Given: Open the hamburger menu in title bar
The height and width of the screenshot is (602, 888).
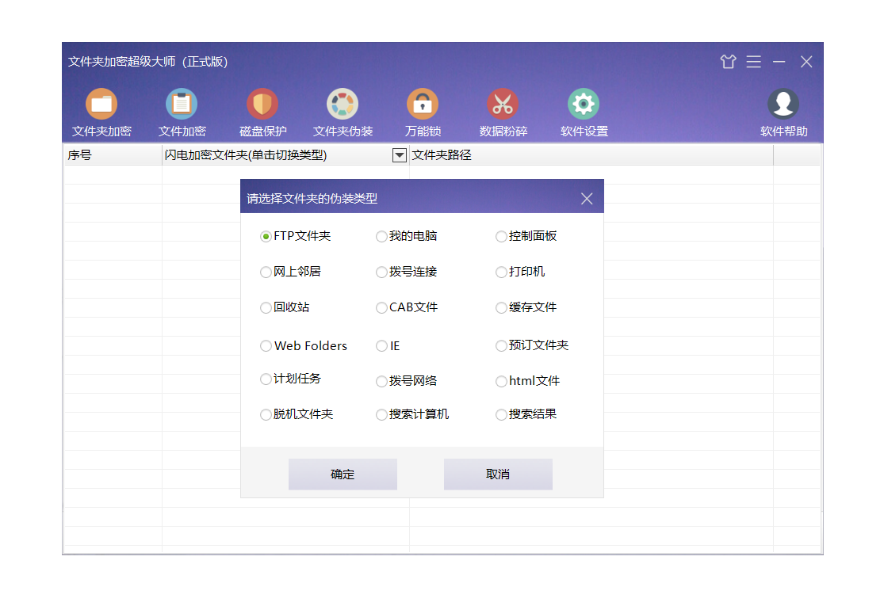Looking at the screenshot, I should pos(754,61).
